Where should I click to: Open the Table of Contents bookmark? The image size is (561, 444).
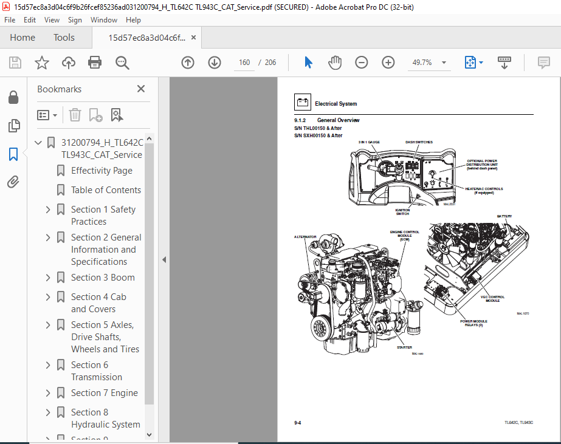click(106, 190)
